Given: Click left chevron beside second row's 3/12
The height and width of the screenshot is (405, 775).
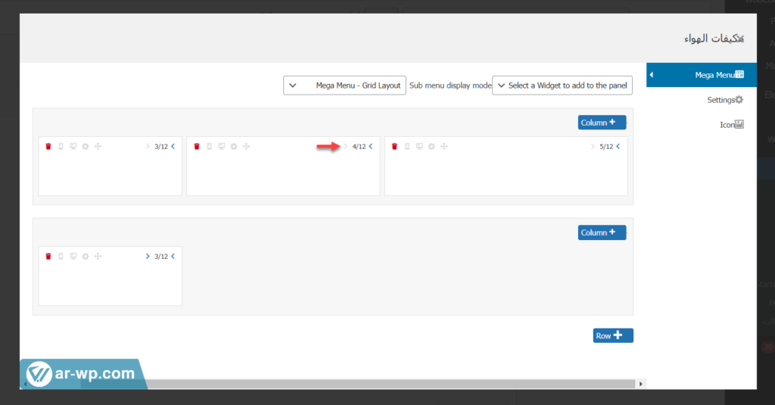Looking at the screenshot, I should coord(173,256).
